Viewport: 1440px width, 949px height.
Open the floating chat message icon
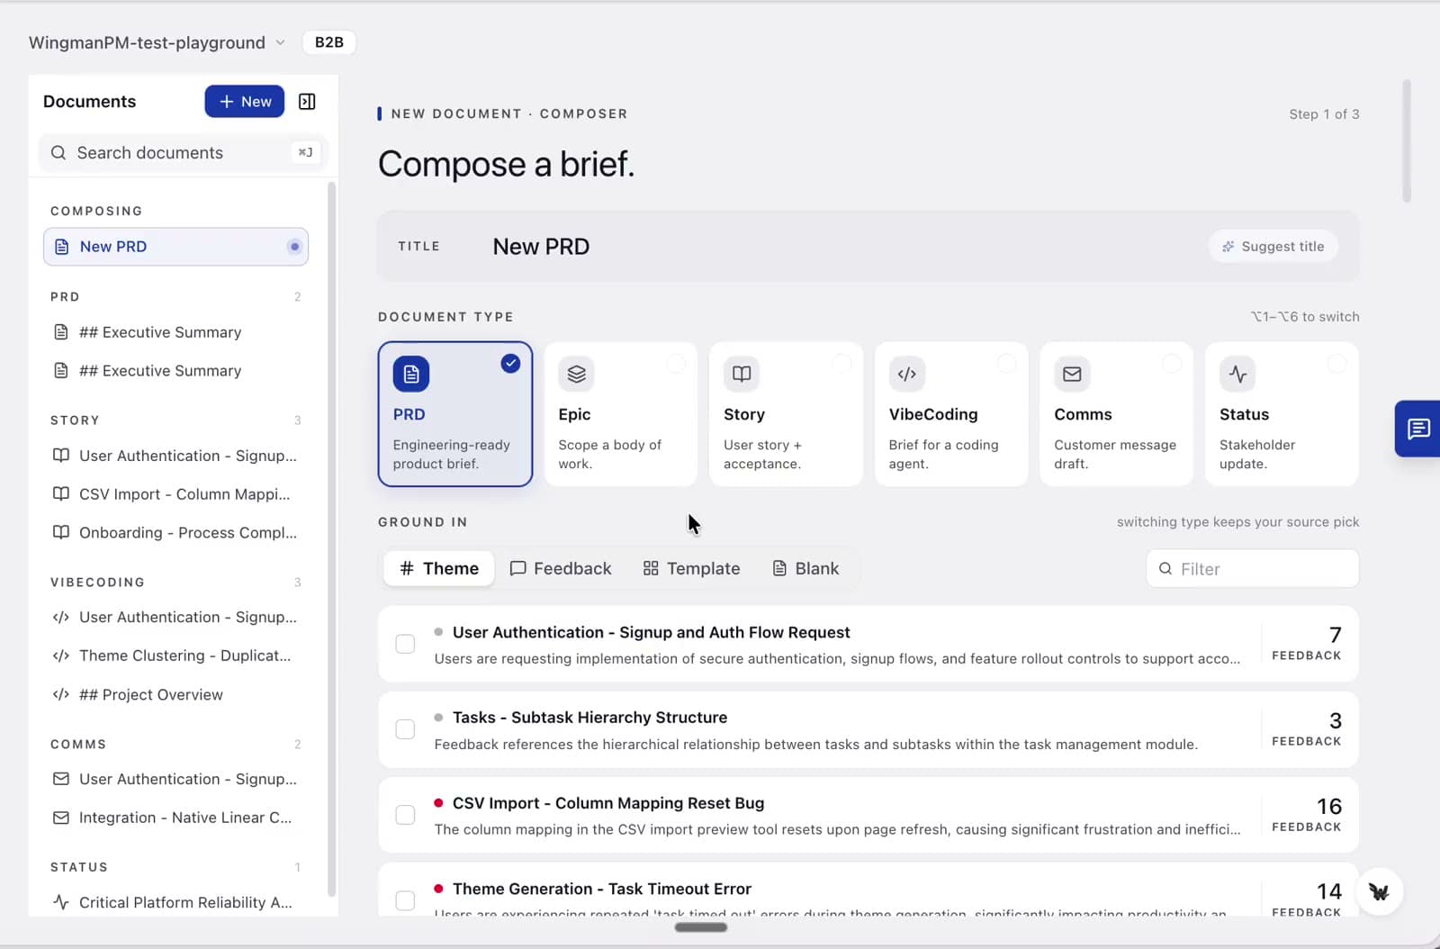coord(1418,429)
